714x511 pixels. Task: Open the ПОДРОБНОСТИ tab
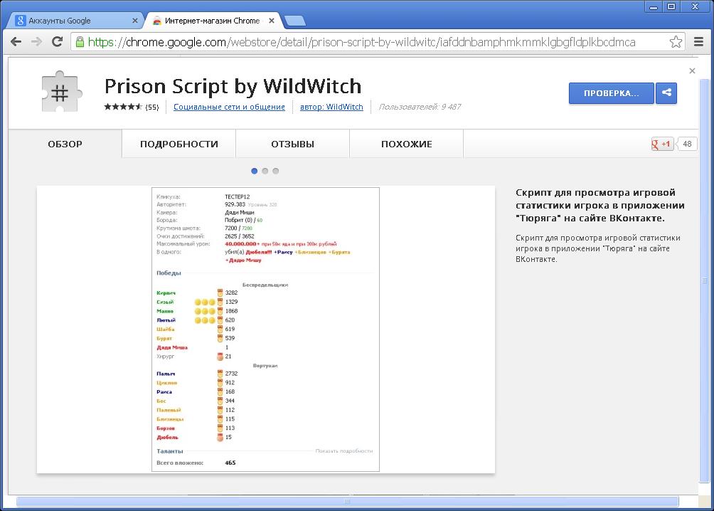point(179,144)
